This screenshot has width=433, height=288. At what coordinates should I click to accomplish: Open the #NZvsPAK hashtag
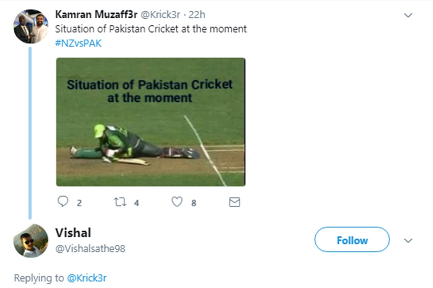tap(78, 43)
